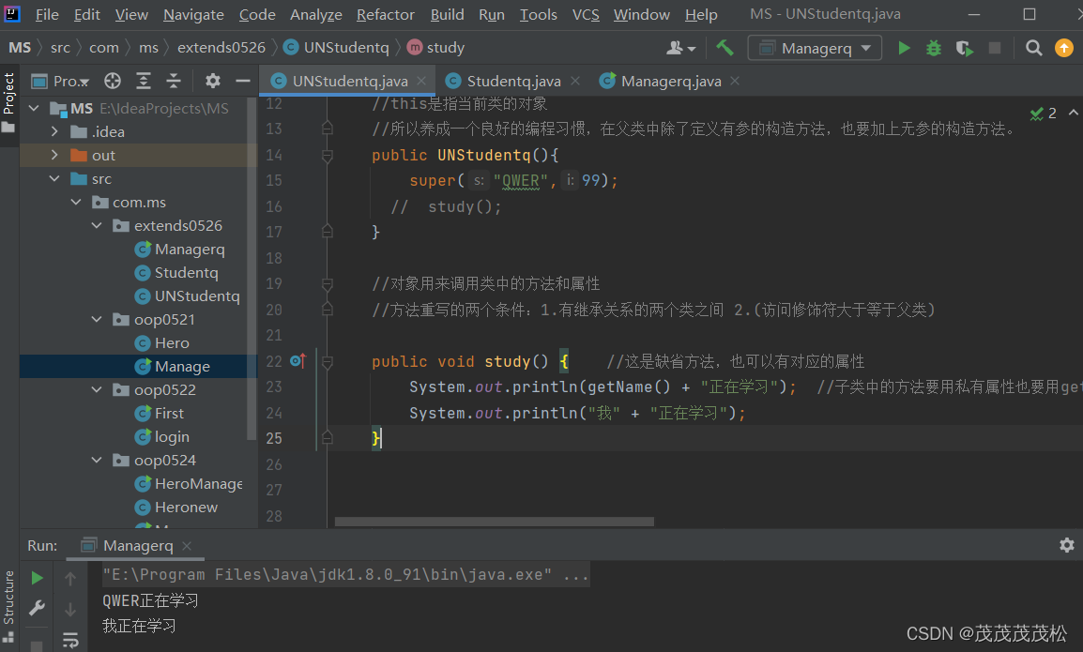Screen dimensions: 1083x652
Task: Open Search Everywhere magnifier icon
Action: pos(1033,48)
